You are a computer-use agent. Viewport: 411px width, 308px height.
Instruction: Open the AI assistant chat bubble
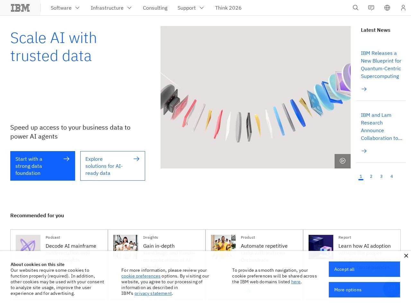391,289
